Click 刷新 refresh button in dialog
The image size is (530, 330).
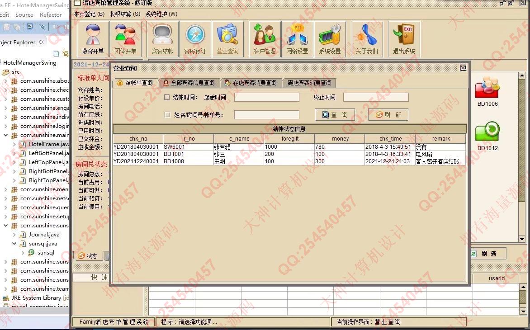pos(388,115)
